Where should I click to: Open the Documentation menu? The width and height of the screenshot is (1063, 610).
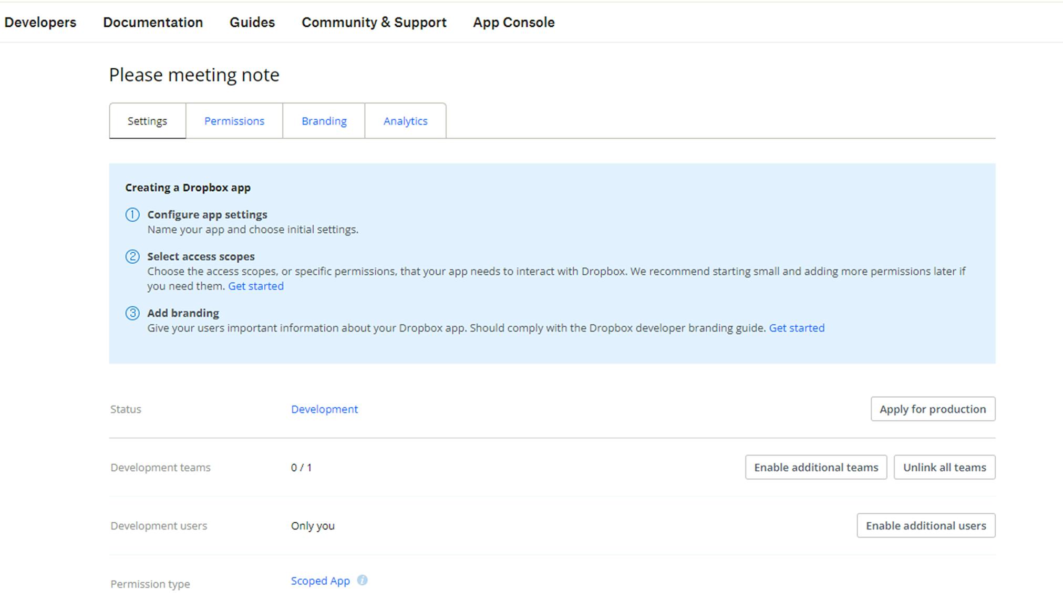pyautogui.click(x=153, y=22)
